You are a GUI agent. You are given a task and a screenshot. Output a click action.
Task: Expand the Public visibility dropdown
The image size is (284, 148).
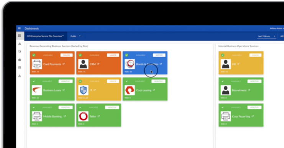pos(76,36)
